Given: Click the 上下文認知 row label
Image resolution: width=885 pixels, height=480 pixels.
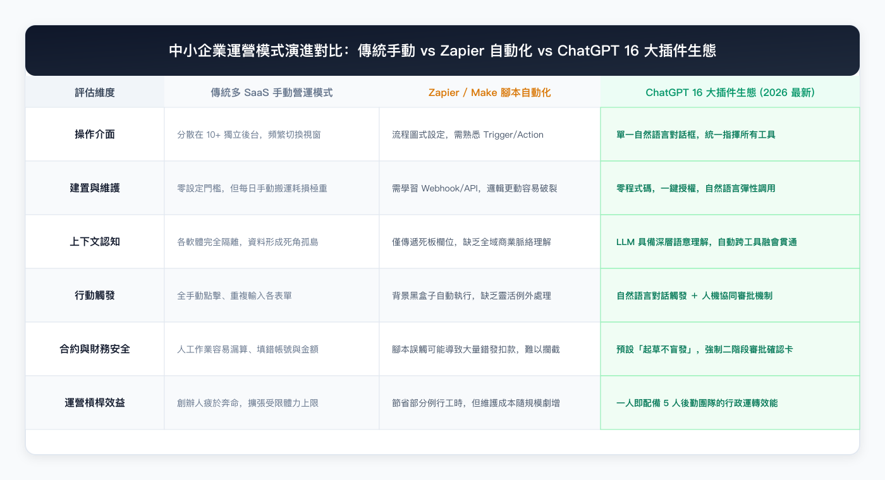Looking at the screenshot, I should [x=95, y=242].
